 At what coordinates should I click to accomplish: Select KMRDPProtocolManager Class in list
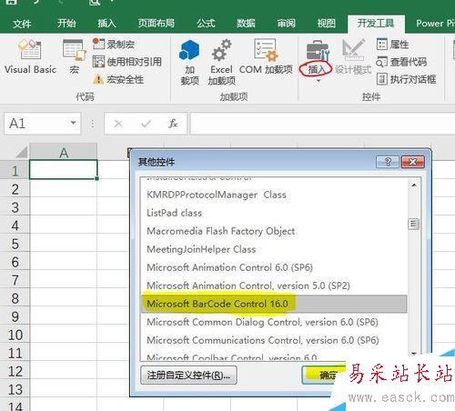[x=274, y=195]
